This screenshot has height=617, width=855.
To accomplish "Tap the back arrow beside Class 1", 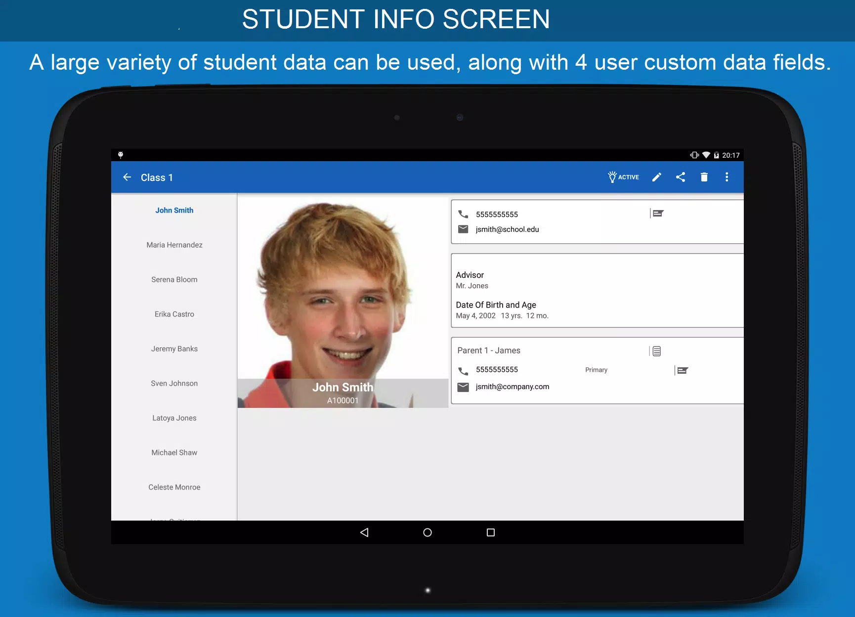I will (x=127, y=177).
